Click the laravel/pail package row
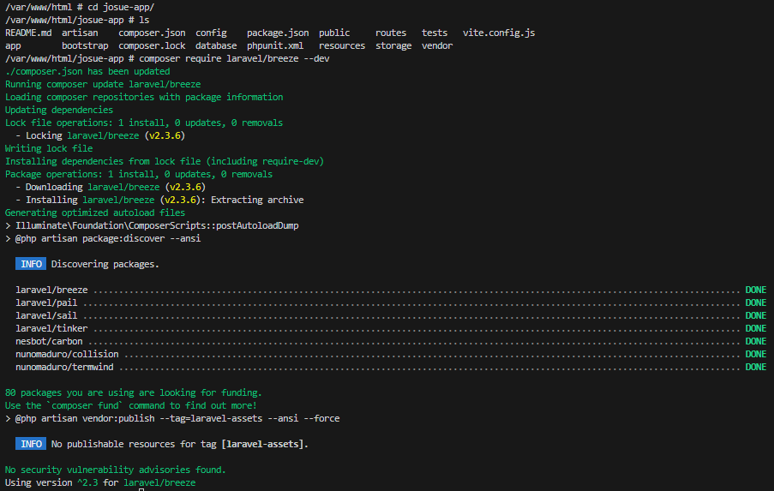This screenshot has height=491, width=774. click(x=391, y=302)
